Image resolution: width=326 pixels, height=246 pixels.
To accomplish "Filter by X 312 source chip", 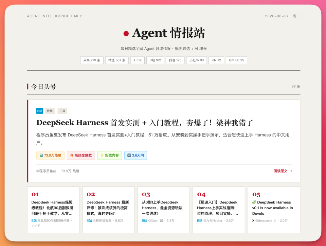I will coord(138,60).
